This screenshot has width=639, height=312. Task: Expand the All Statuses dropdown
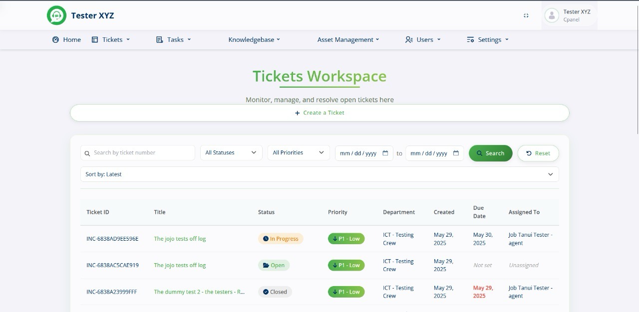pos(231,153)
